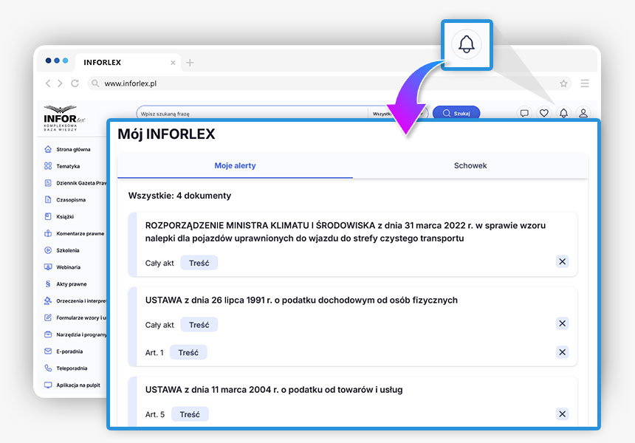Viewport: 635px width, 443px height.
Task: Switch to the Schowek tab
Action: pos(470,166)
